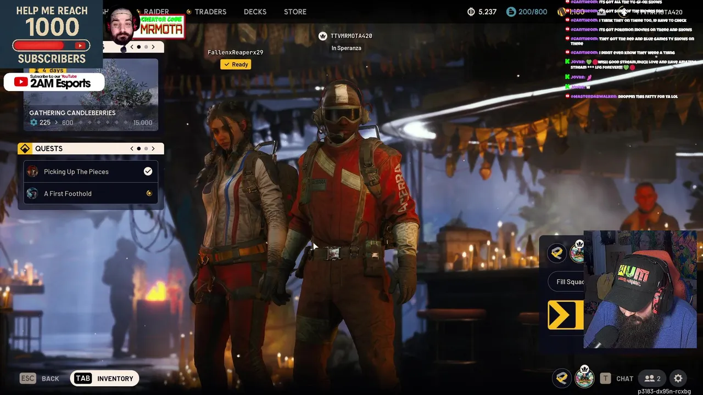
Task: Open the CHAT
Action: pyautogui.click(x=624, y=379)
